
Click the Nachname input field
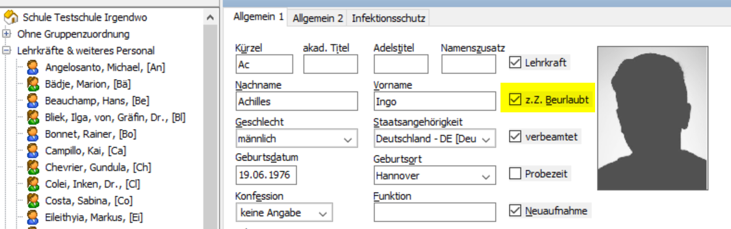(x=297, y=101)
